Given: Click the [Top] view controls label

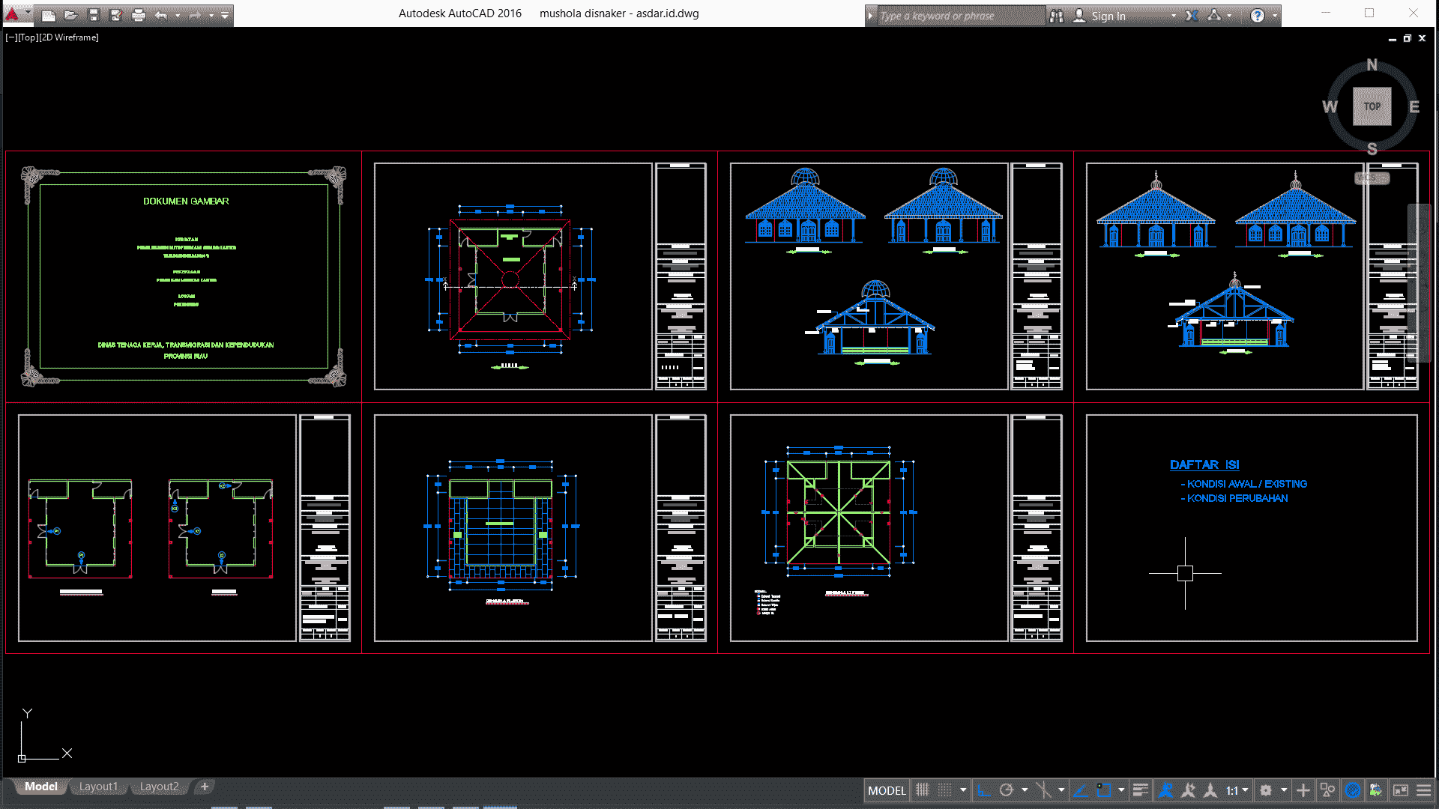Looking at the screenshot, I should click(x=28, y=37).
